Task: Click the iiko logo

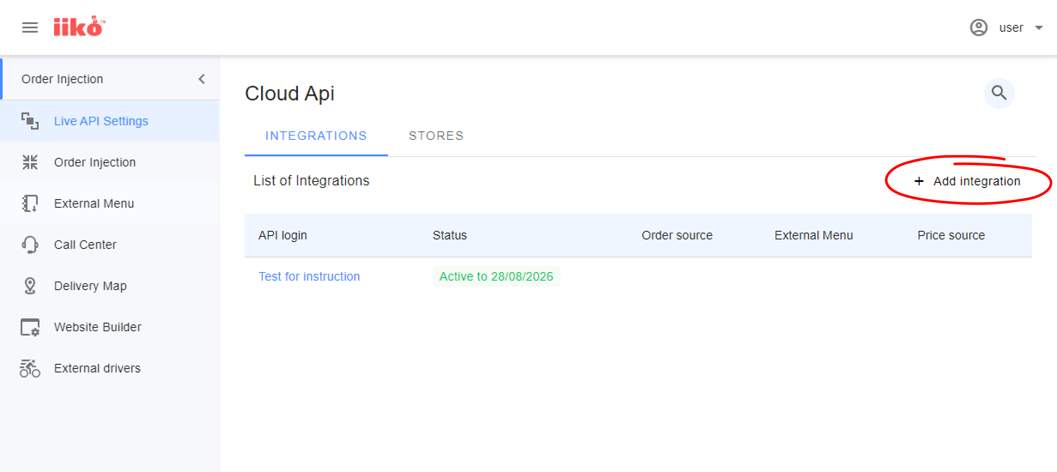Action: pyautogui.click(x=79, y=27)
